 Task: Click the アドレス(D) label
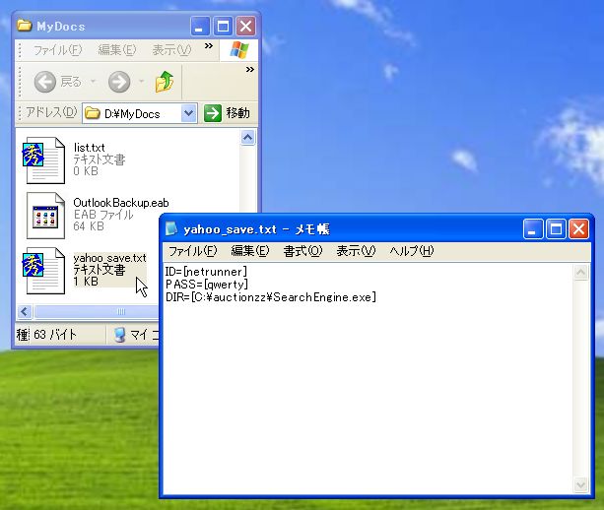pos(51,112)
